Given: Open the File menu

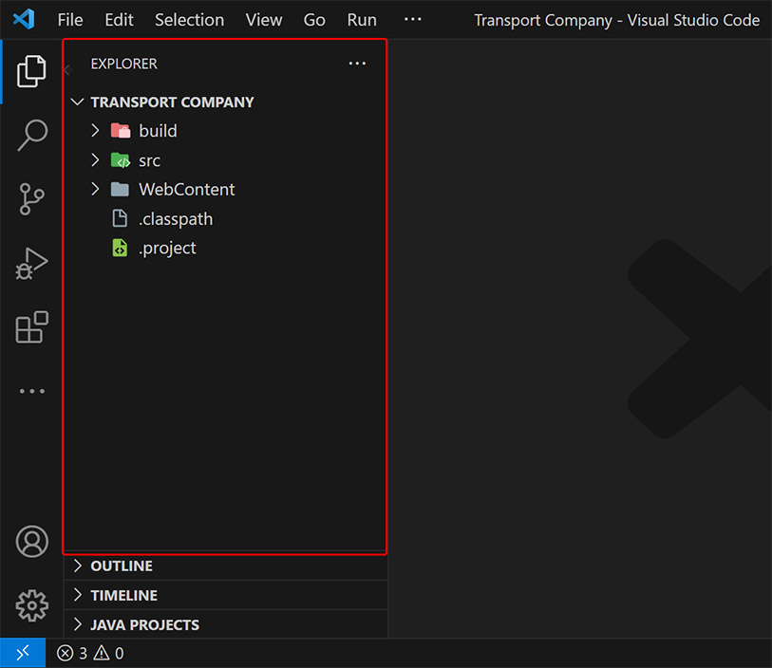Looking at the screenshot, I should point(69,20).
